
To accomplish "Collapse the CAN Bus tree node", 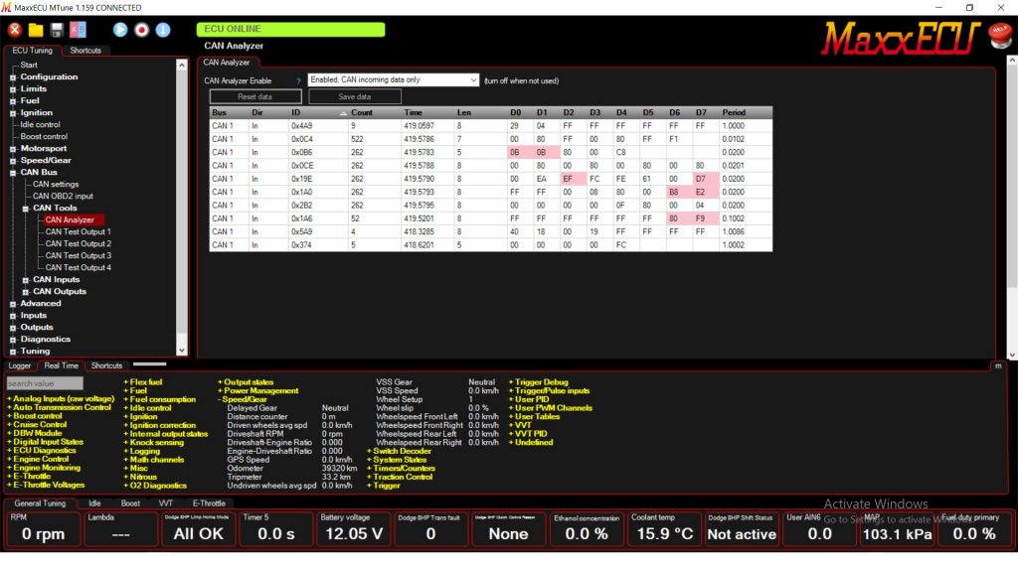I will pos(14,173).
